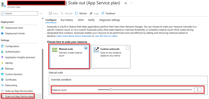Viewport: 209px width, 99px height.
Task: Click the Custom autoscale arrow icon
Action: 96,50
